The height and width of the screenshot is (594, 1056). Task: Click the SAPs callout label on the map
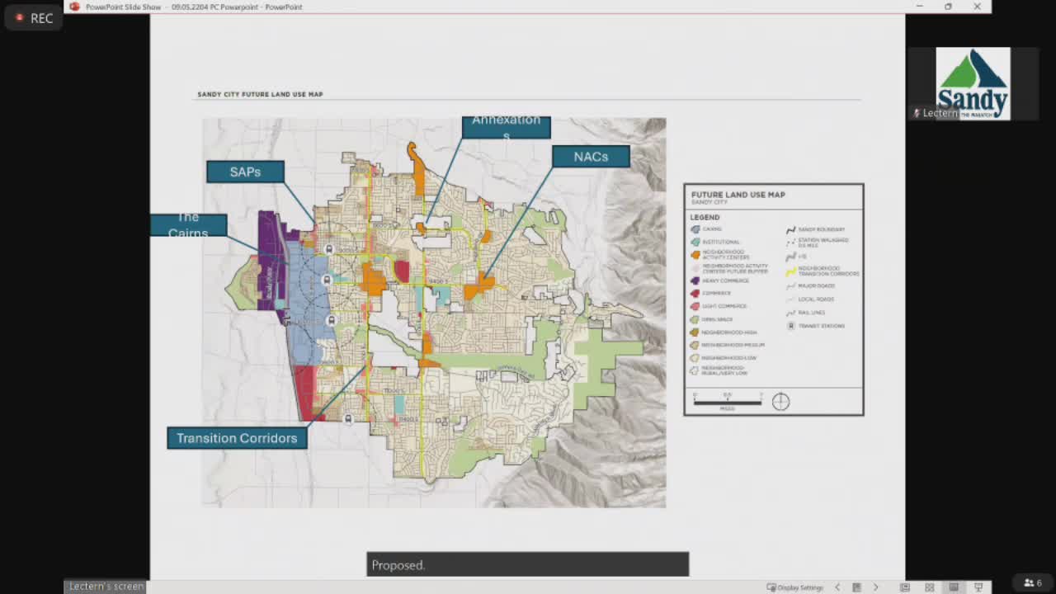point(245,172)
